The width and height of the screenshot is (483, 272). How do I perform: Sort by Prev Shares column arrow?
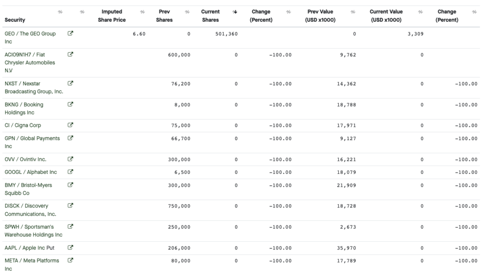pyautogui.click(x=187, y=12)
